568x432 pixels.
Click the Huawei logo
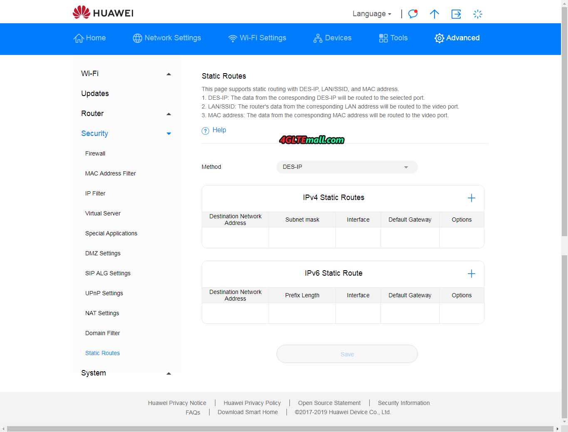[103, 13]
